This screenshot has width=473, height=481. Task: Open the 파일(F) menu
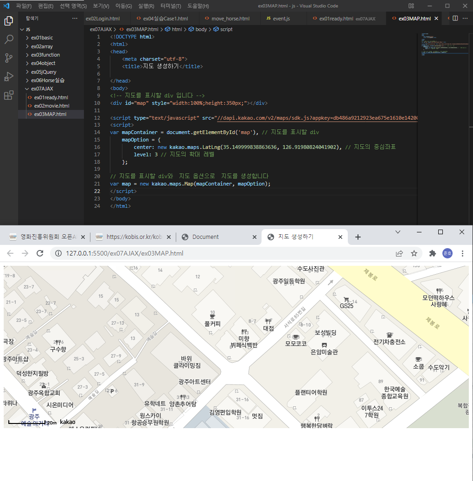tap(24, 6)
